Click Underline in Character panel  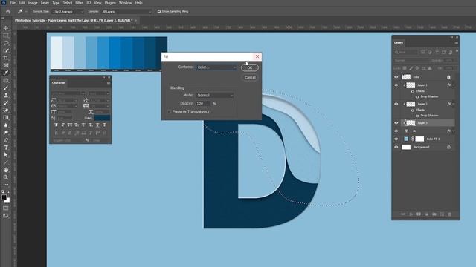97,125
